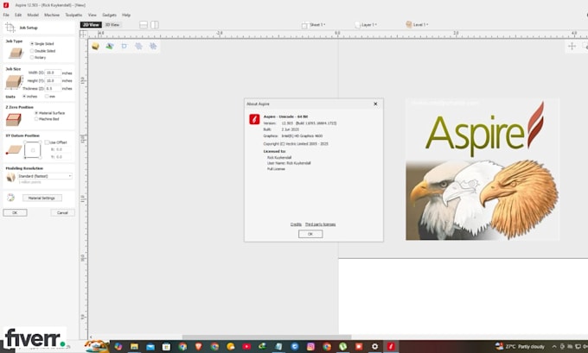The width and height of the screenshot is (588, 353).
Task: Select the Single Sided job type
Action: 42,44
